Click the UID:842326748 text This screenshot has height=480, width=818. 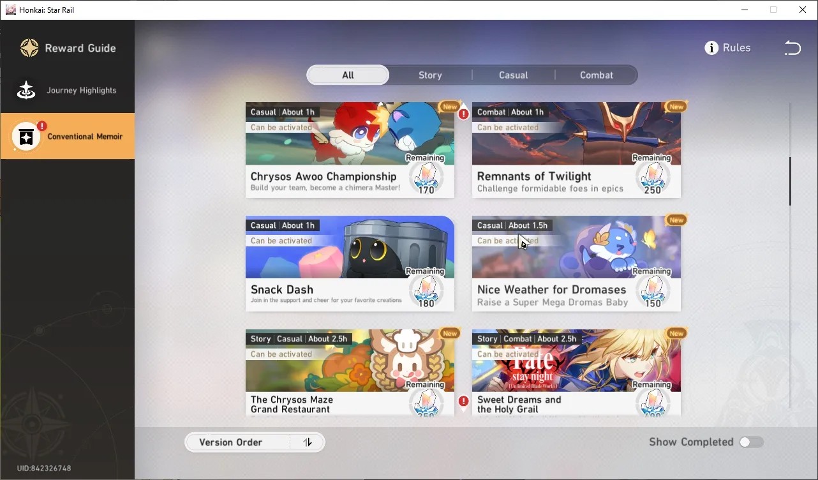click(x=44, y=469)
